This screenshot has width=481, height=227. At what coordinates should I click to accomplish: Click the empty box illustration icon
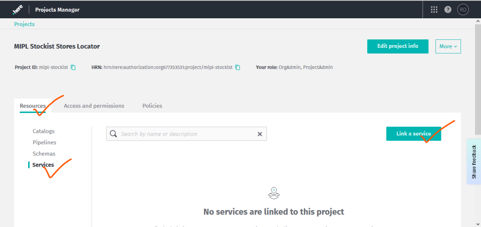274,193
